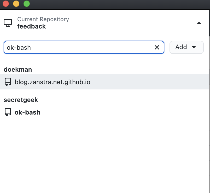Click the feedback repository name
The height and width of the screenshot is (193, 210).
[x=31, y=26]
